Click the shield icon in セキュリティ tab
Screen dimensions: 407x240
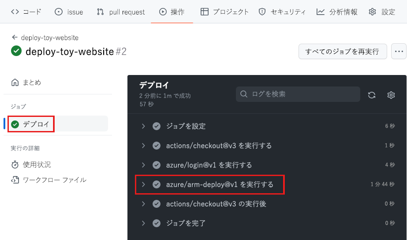click(262, 11)
